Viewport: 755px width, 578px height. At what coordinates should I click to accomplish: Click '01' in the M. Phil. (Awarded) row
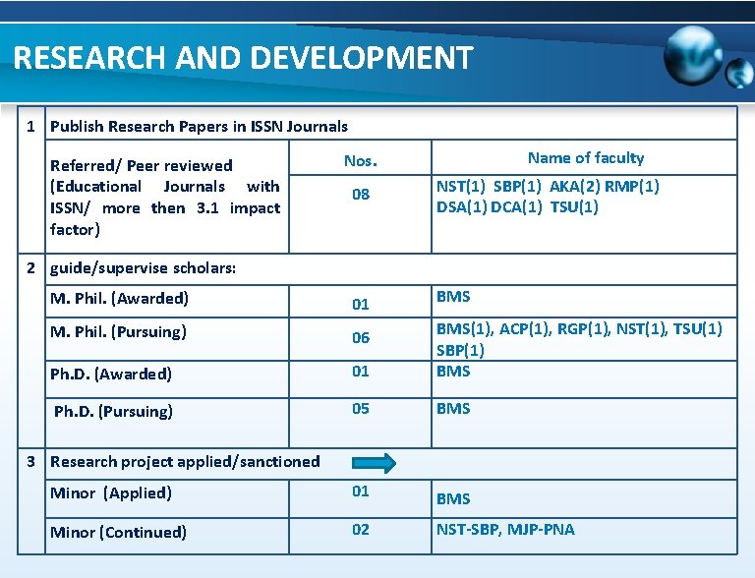(361, 304)
